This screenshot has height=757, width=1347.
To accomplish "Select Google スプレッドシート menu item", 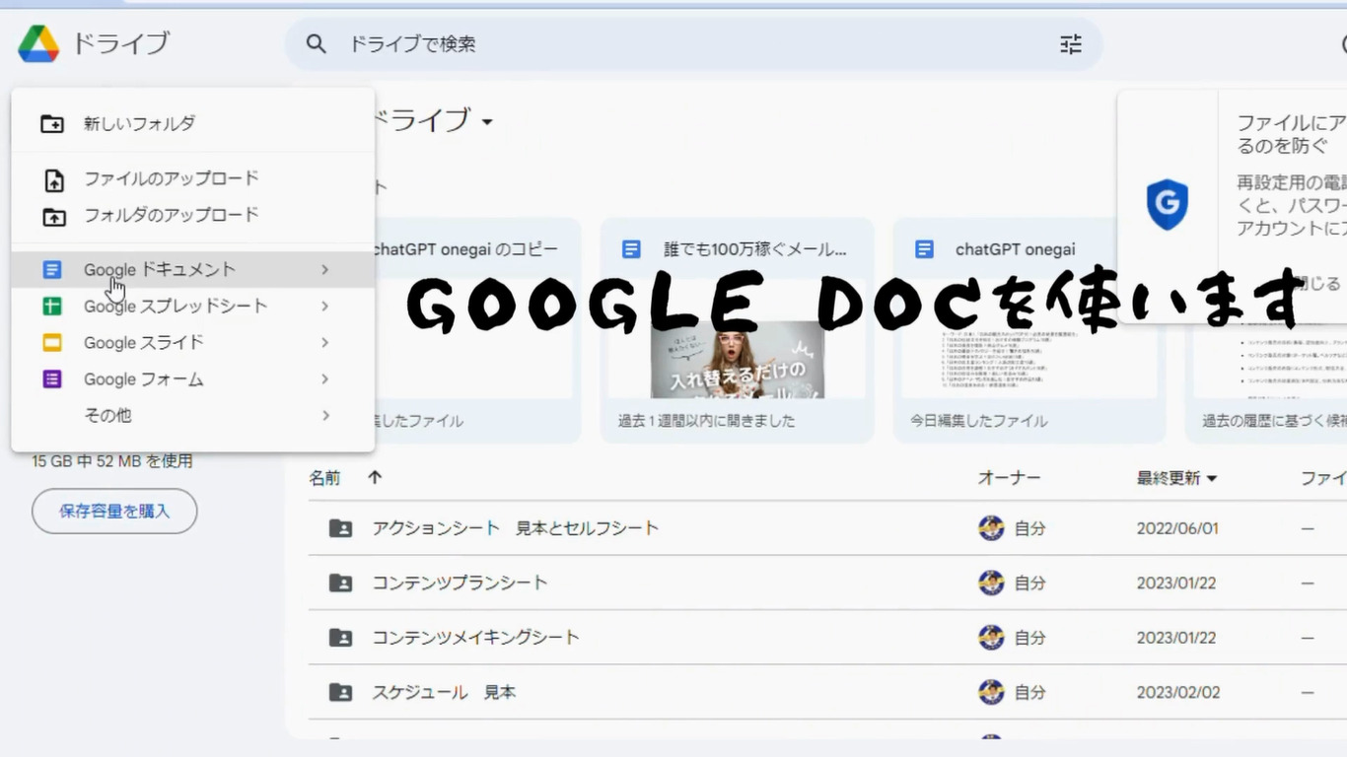I will point(193,307).
